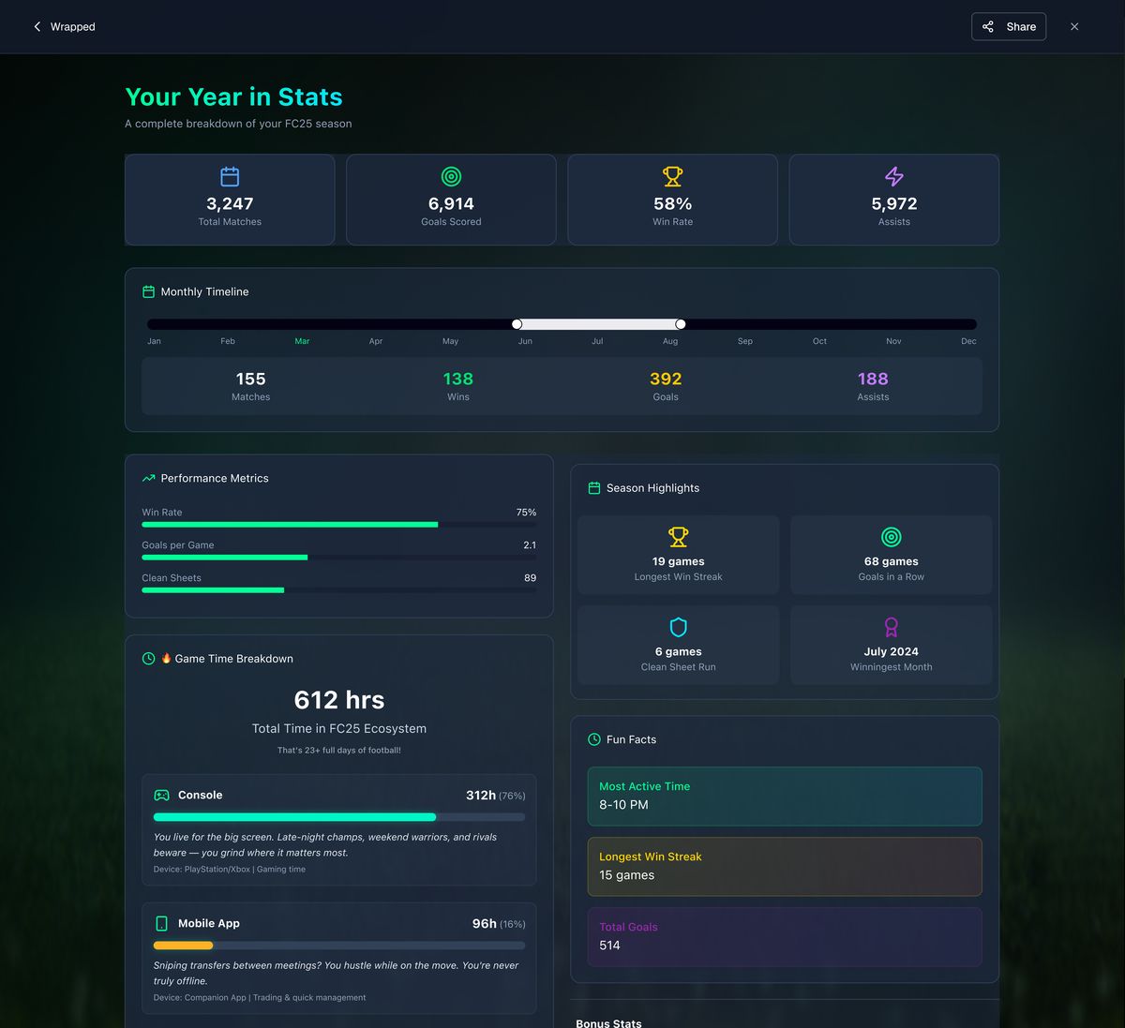Click the purple 188 Assists value
This screenshot has width=1125, height=1028.
(873, 380)
